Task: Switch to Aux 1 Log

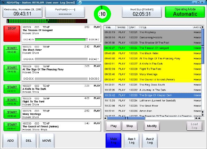Action: point(132,141)
